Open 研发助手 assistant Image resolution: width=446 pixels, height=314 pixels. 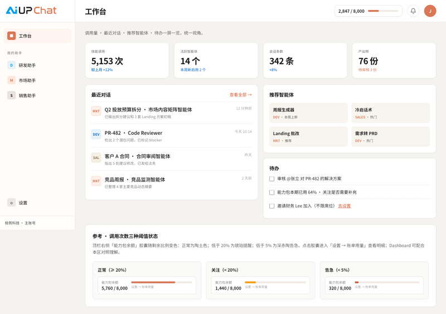click(37, 65)
